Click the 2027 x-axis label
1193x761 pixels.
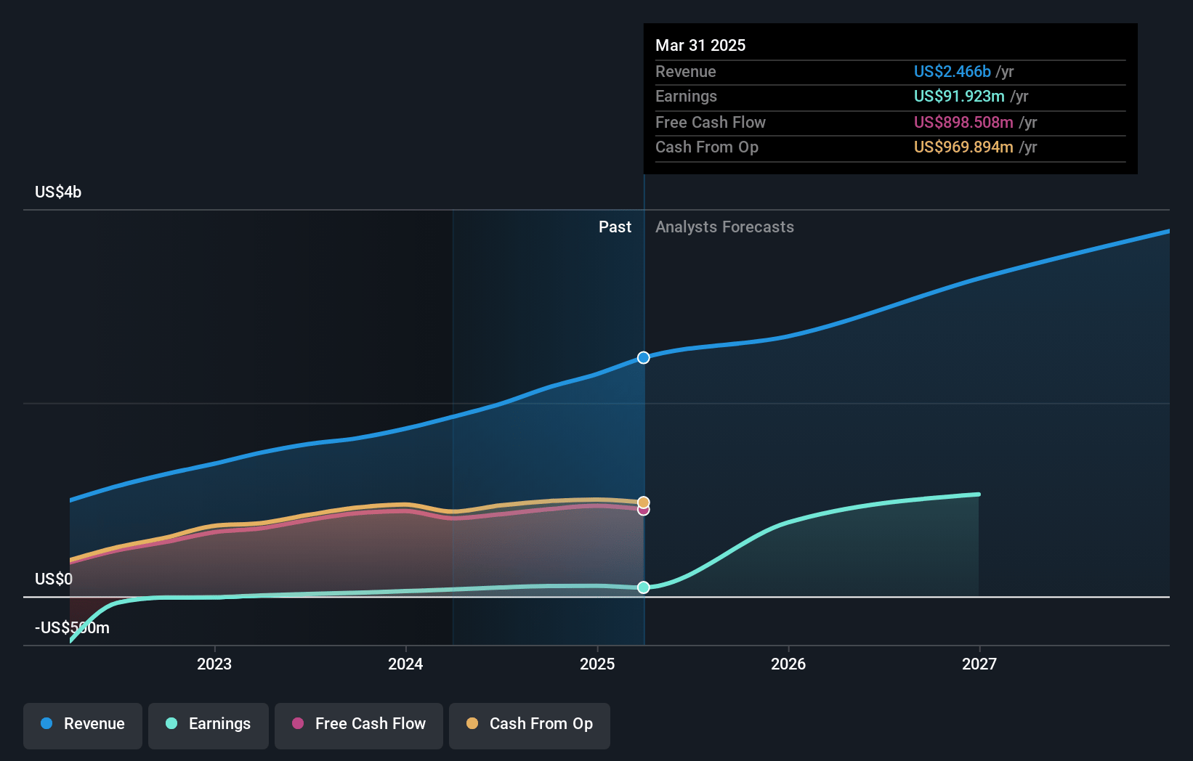point(979,664)
